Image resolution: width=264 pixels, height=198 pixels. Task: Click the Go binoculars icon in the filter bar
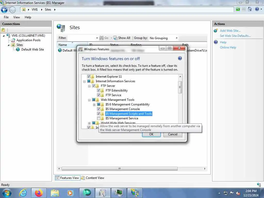coord(102,38)
